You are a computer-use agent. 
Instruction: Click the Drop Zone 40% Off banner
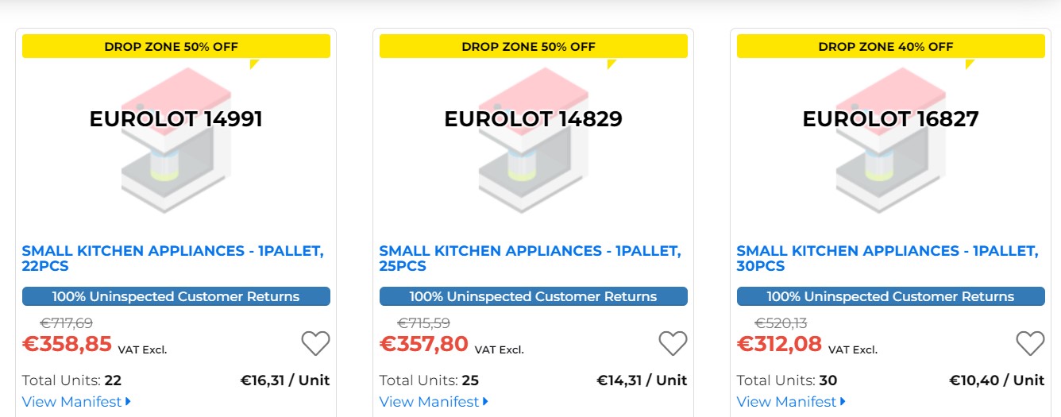(890, 46)
